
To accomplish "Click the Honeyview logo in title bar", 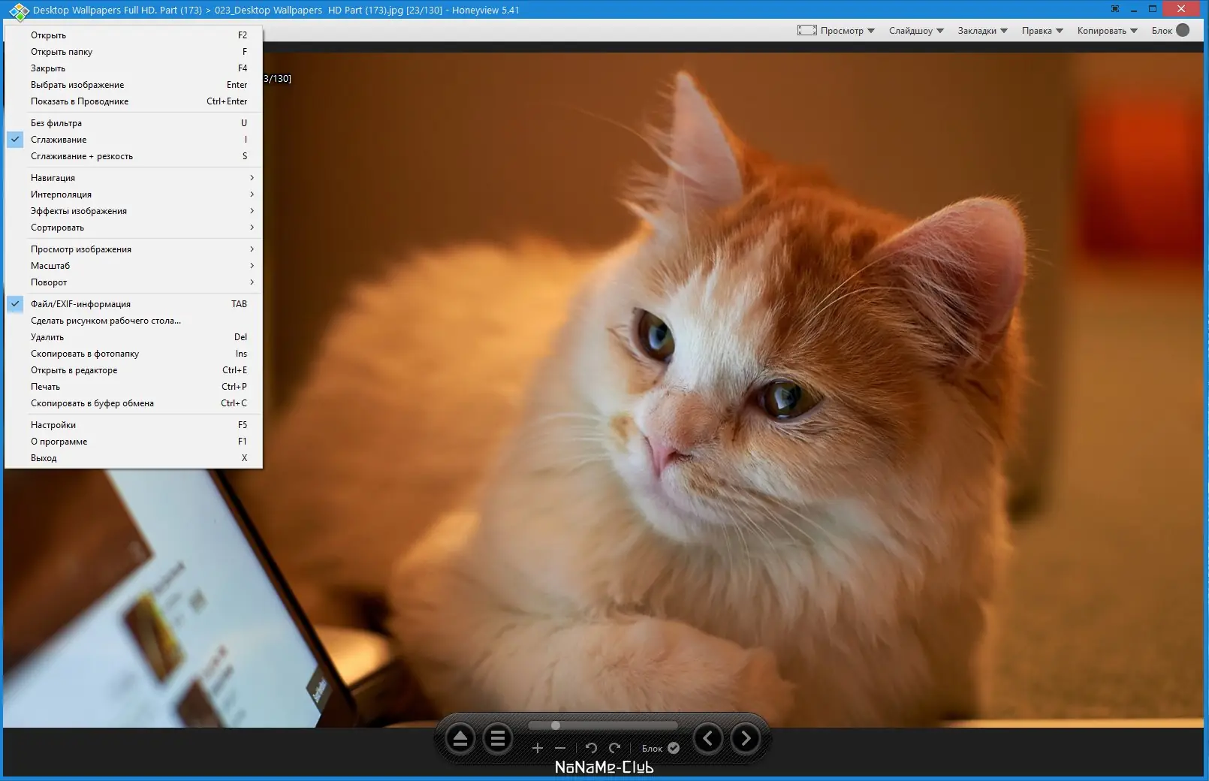I will (x=19, y=11).
